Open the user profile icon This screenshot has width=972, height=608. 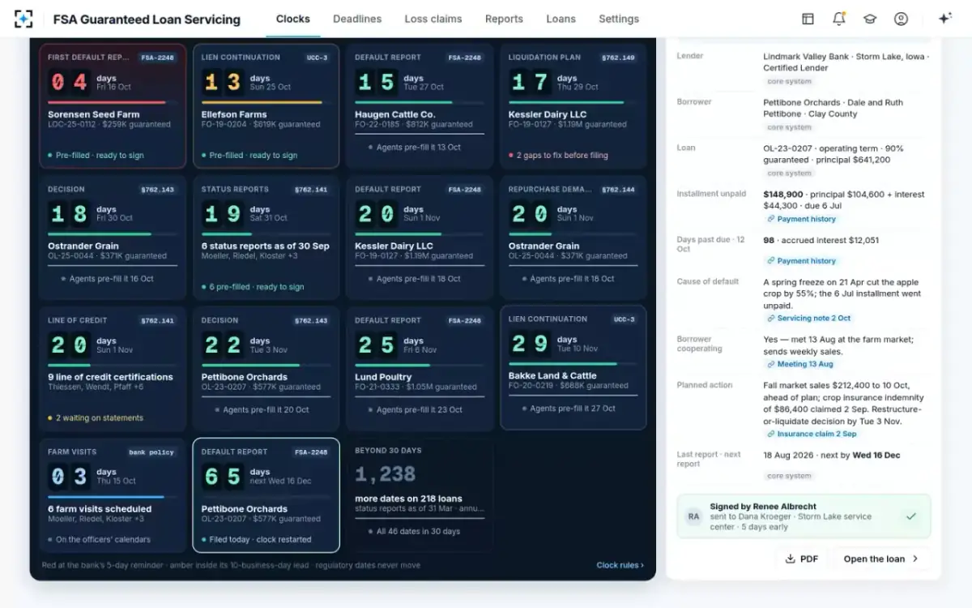coord(901,19)
